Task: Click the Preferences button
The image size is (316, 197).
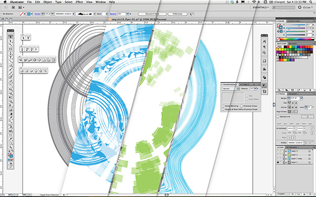Action: point(177,14)
